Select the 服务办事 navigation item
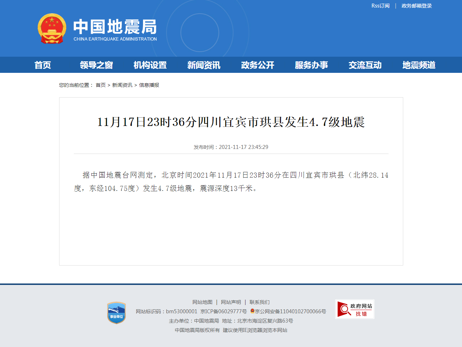The width and height of the screenshot is (462, 347). click(x=311, y=65)
